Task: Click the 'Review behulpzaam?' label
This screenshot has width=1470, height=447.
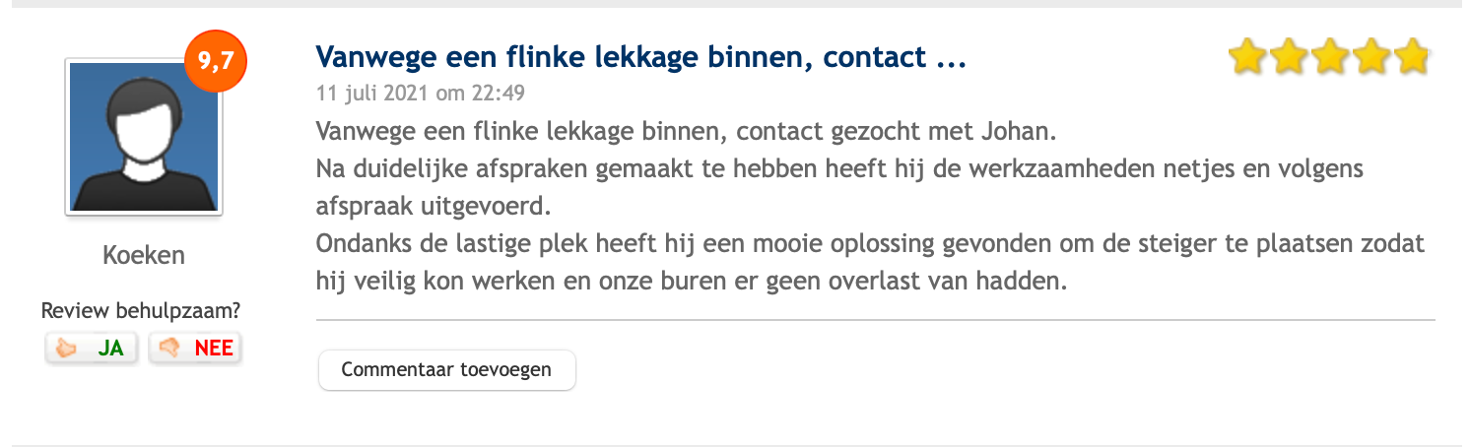Action: point(141,312)
